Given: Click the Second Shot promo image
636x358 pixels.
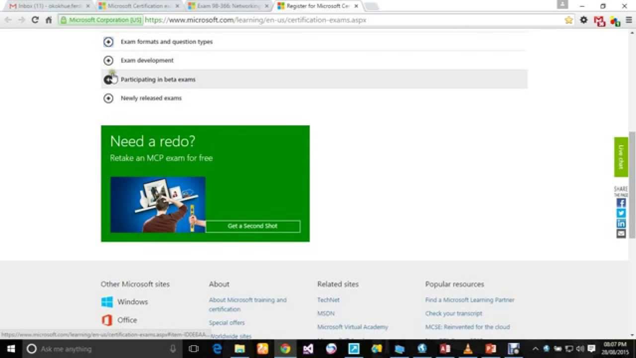Looking at the screenshot, I should coord(158,204).
